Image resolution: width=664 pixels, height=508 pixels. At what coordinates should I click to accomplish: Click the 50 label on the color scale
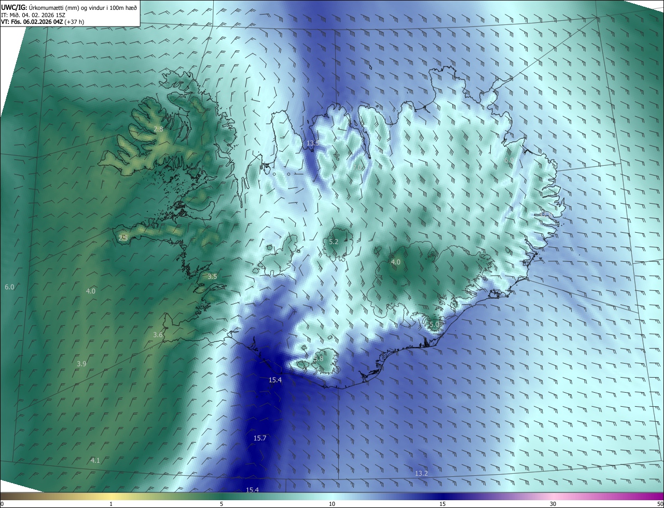tap(660, 504)
